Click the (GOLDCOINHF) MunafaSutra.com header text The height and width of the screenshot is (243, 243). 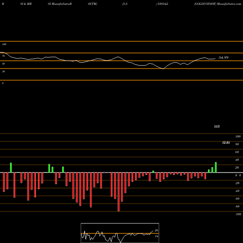(218, 4)
